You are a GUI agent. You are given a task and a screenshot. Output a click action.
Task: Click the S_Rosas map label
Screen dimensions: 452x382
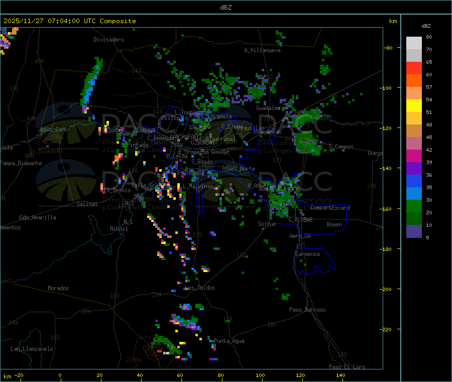click(x=202, y=162)
